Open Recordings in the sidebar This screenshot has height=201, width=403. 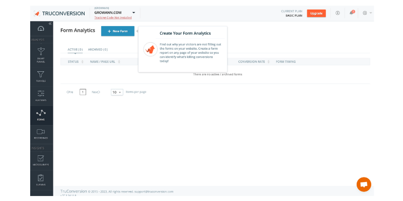pyautogui.click(x=41, y=134)
